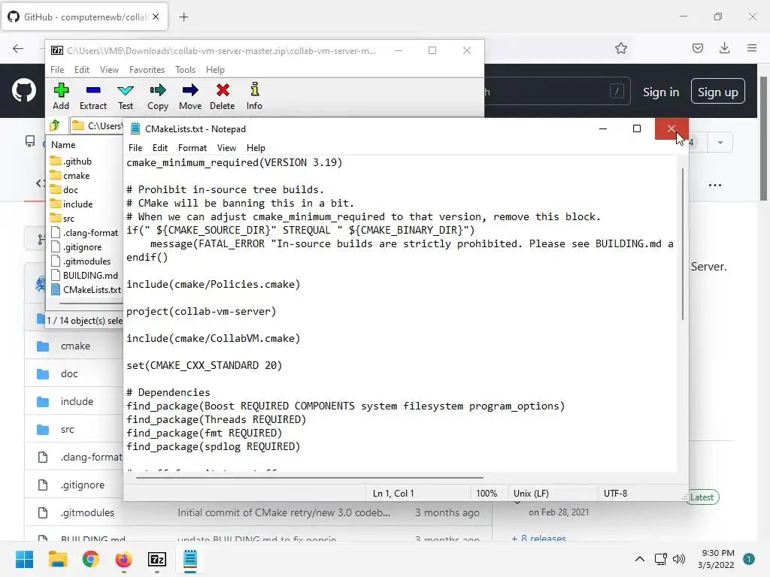Open the 7-Zip View menu

[x=109, y=70]
